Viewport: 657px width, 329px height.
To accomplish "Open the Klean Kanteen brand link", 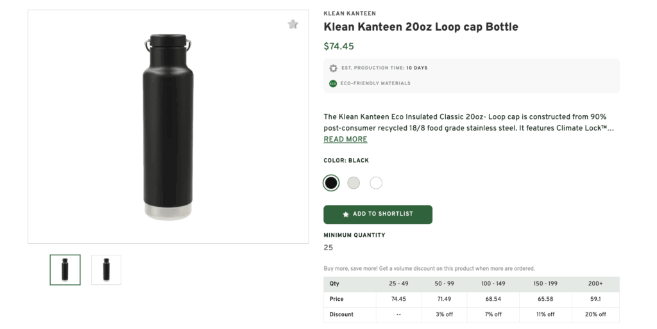I will (350, 13).
